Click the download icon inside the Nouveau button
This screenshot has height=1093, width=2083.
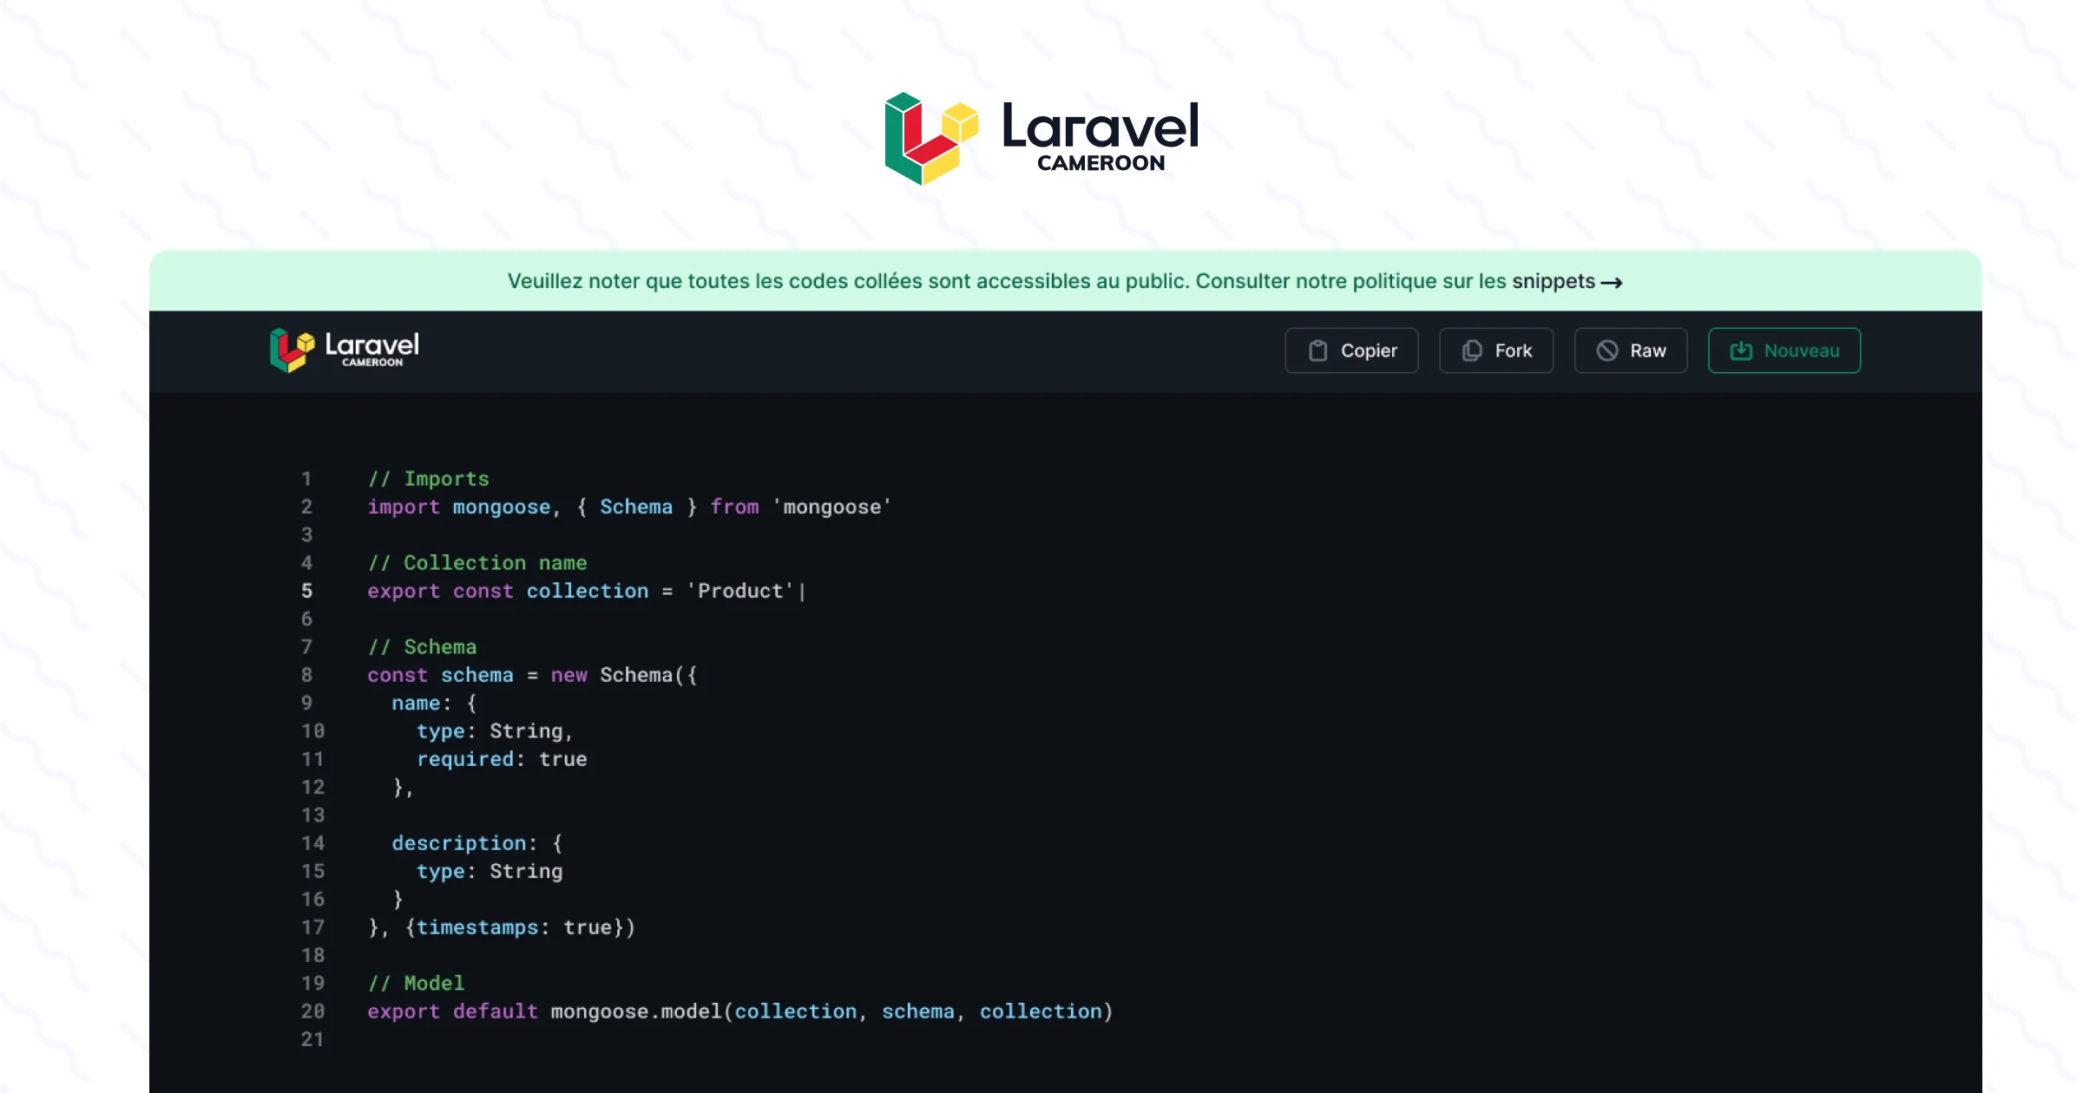pos(1739,350)
